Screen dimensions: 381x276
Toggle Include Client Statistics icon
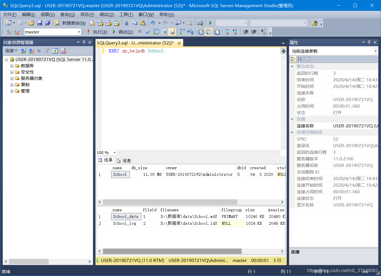(x=190, y=32)
